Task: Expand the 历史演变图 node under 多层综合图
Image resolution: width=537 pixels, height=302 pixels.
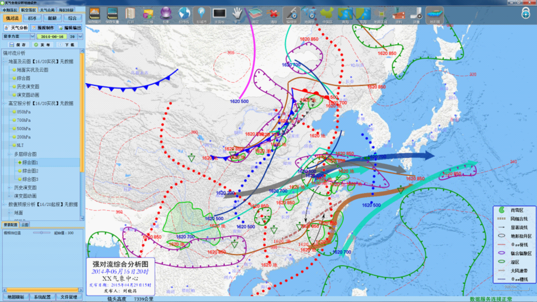Action: click(x=10, y=188)
